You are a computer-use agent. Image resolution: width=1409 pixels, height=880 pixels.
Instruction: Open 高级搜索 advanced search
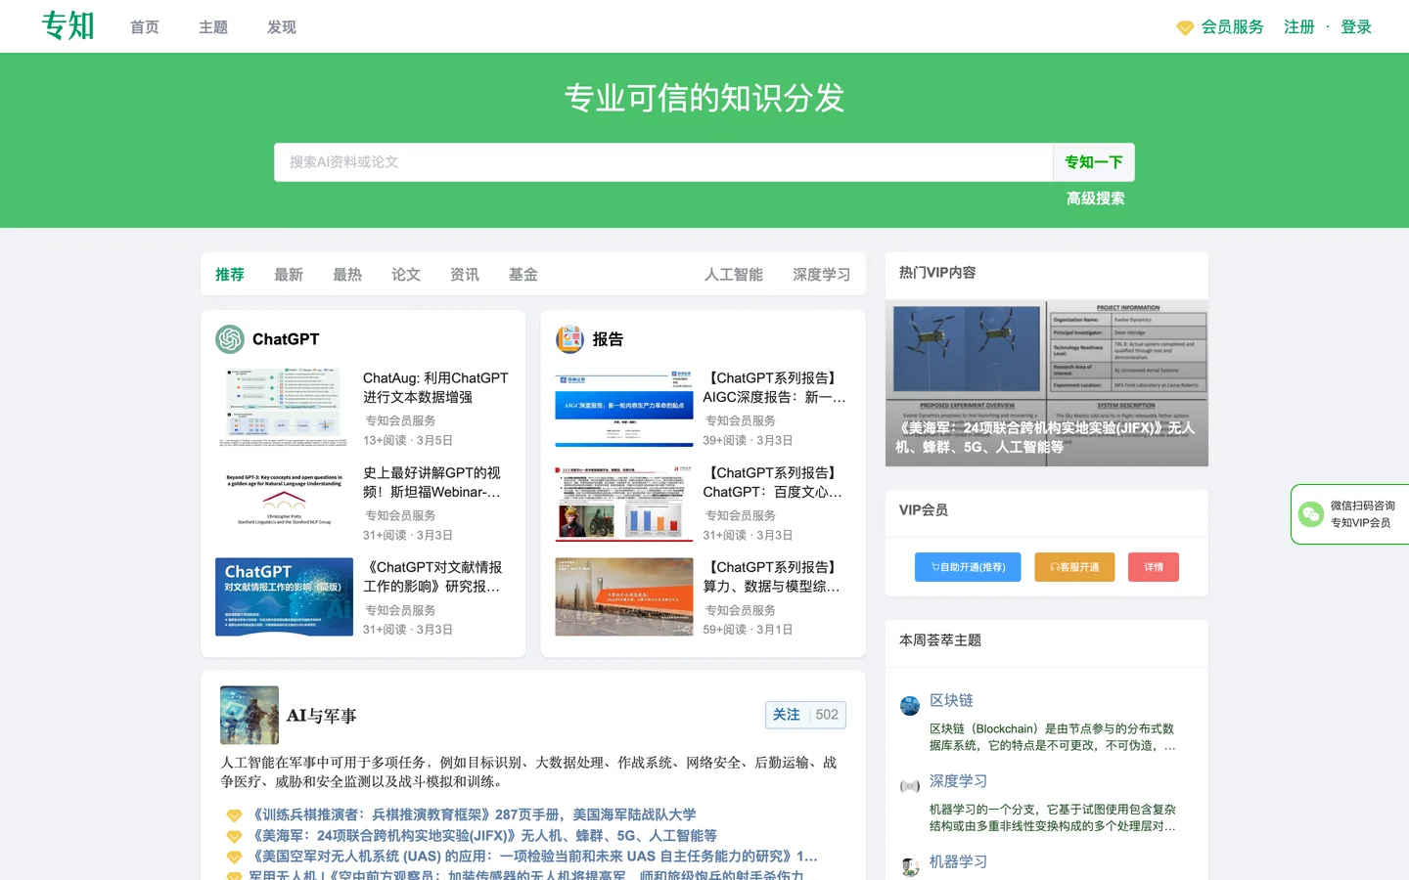point(1095,198)
